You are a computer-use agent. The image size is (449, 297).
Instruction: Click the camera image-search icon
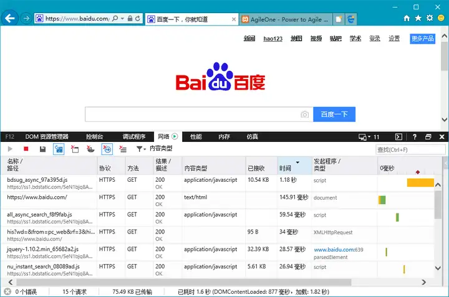point(305,115)
